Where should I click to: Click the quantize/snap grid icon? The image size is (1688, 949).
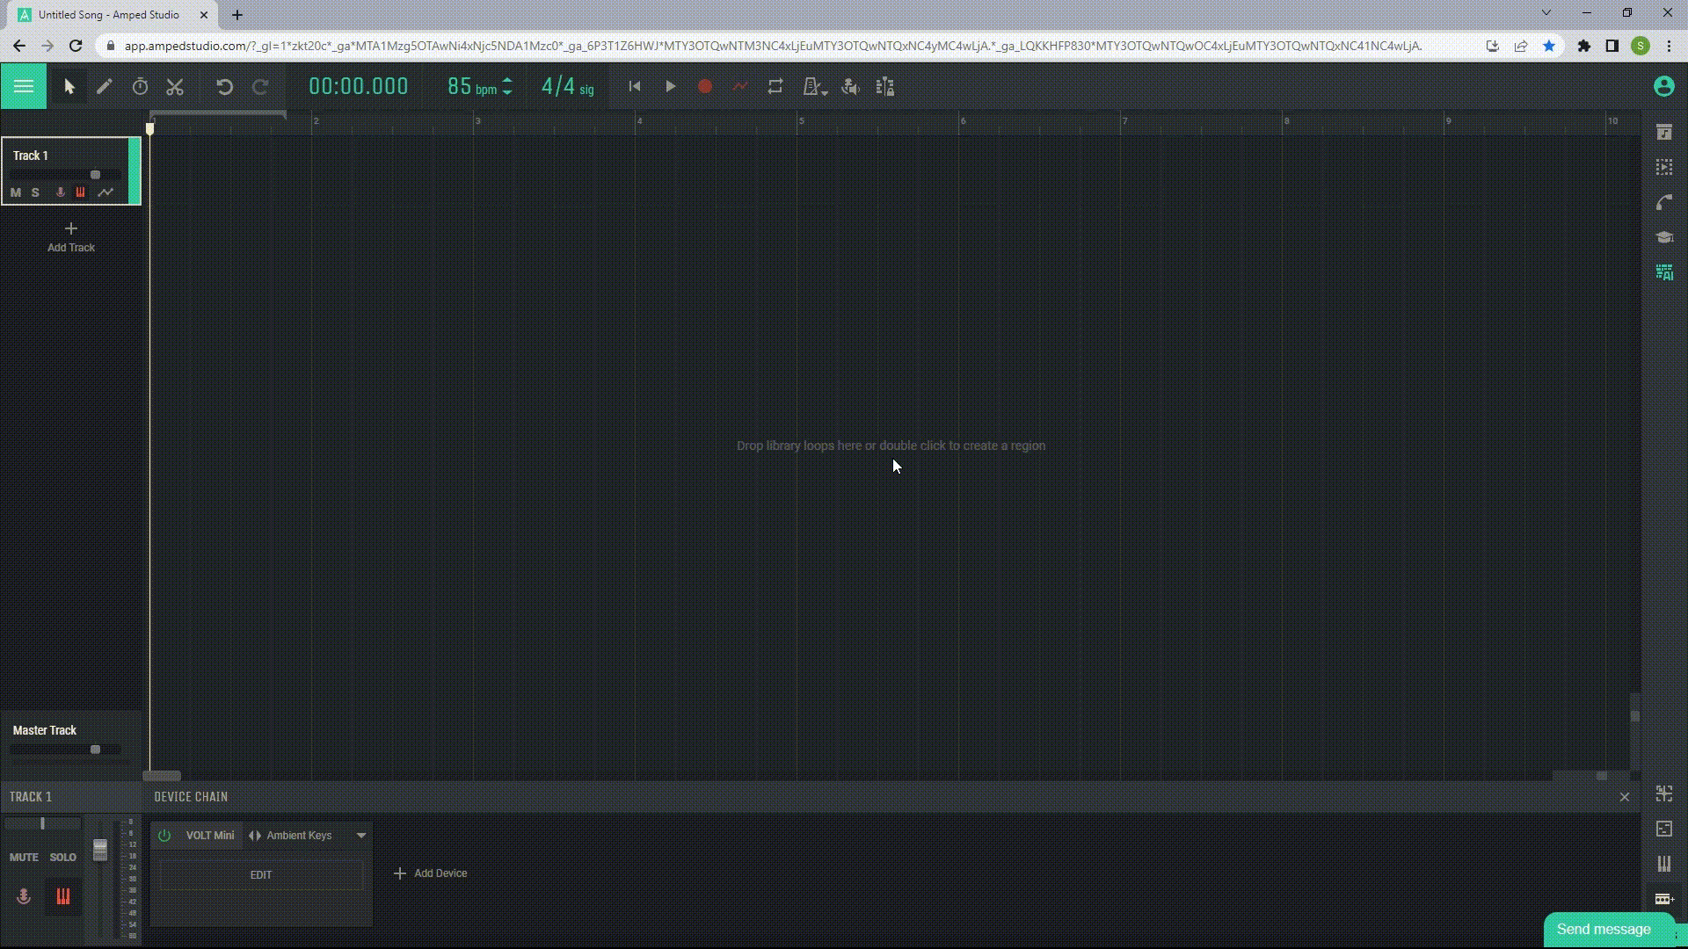point(884,86)
